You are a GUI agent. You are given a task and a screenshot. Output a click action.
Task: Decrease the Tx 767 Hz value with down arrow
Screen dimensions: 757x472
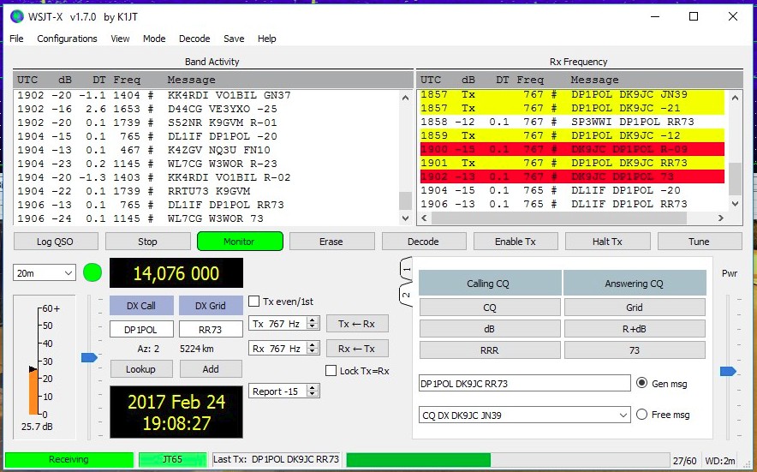coord(313,326)
